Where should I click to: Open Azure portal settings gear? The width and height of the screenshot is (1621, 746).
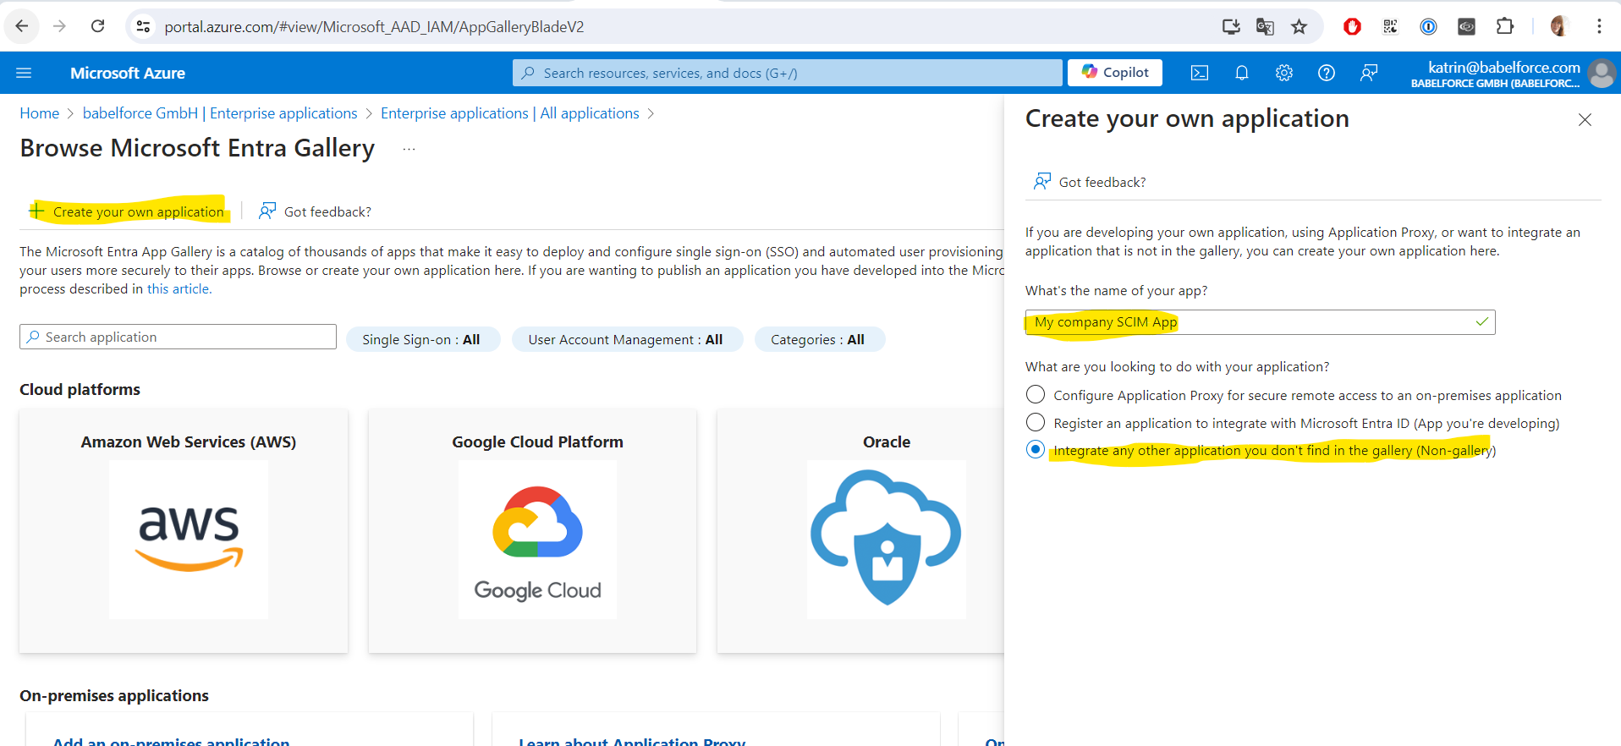point(1284,73)
